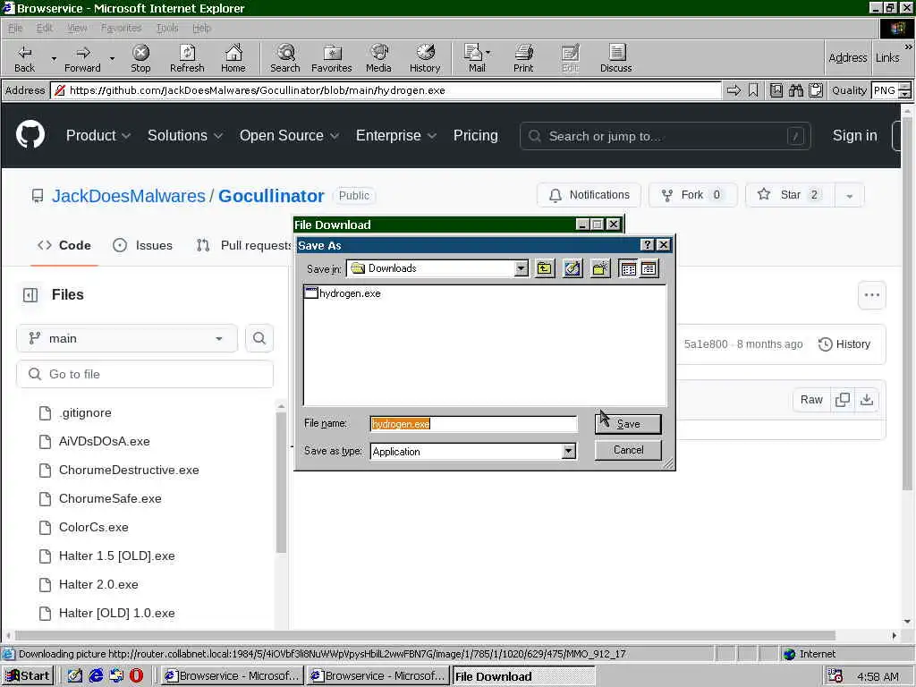Open Favorites toolbar icon
Image resolution: width=916 pixels, height=687 pixels.
pos(331,58)
